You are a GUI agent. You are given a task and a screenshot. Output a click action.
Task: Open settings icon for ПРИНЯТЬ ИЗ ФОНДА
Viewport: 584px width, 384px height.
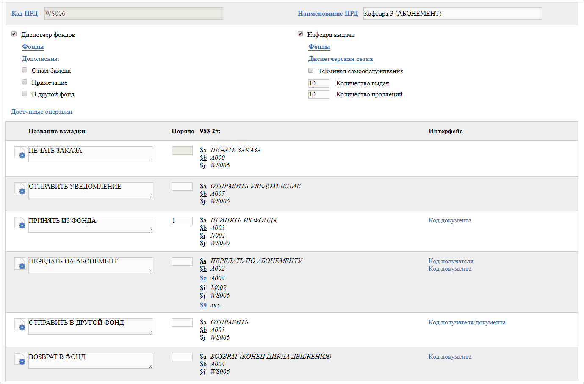[x=20, y=223]
